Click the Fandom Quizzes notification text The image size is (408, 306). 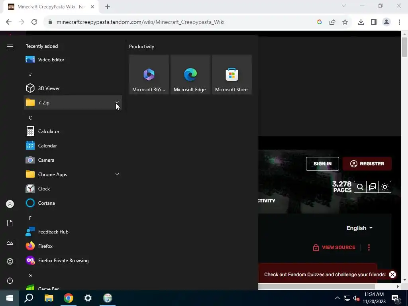325,275
